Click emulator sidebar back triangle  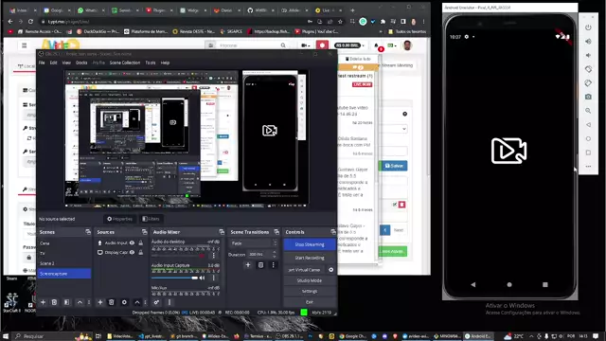point(588,124)
